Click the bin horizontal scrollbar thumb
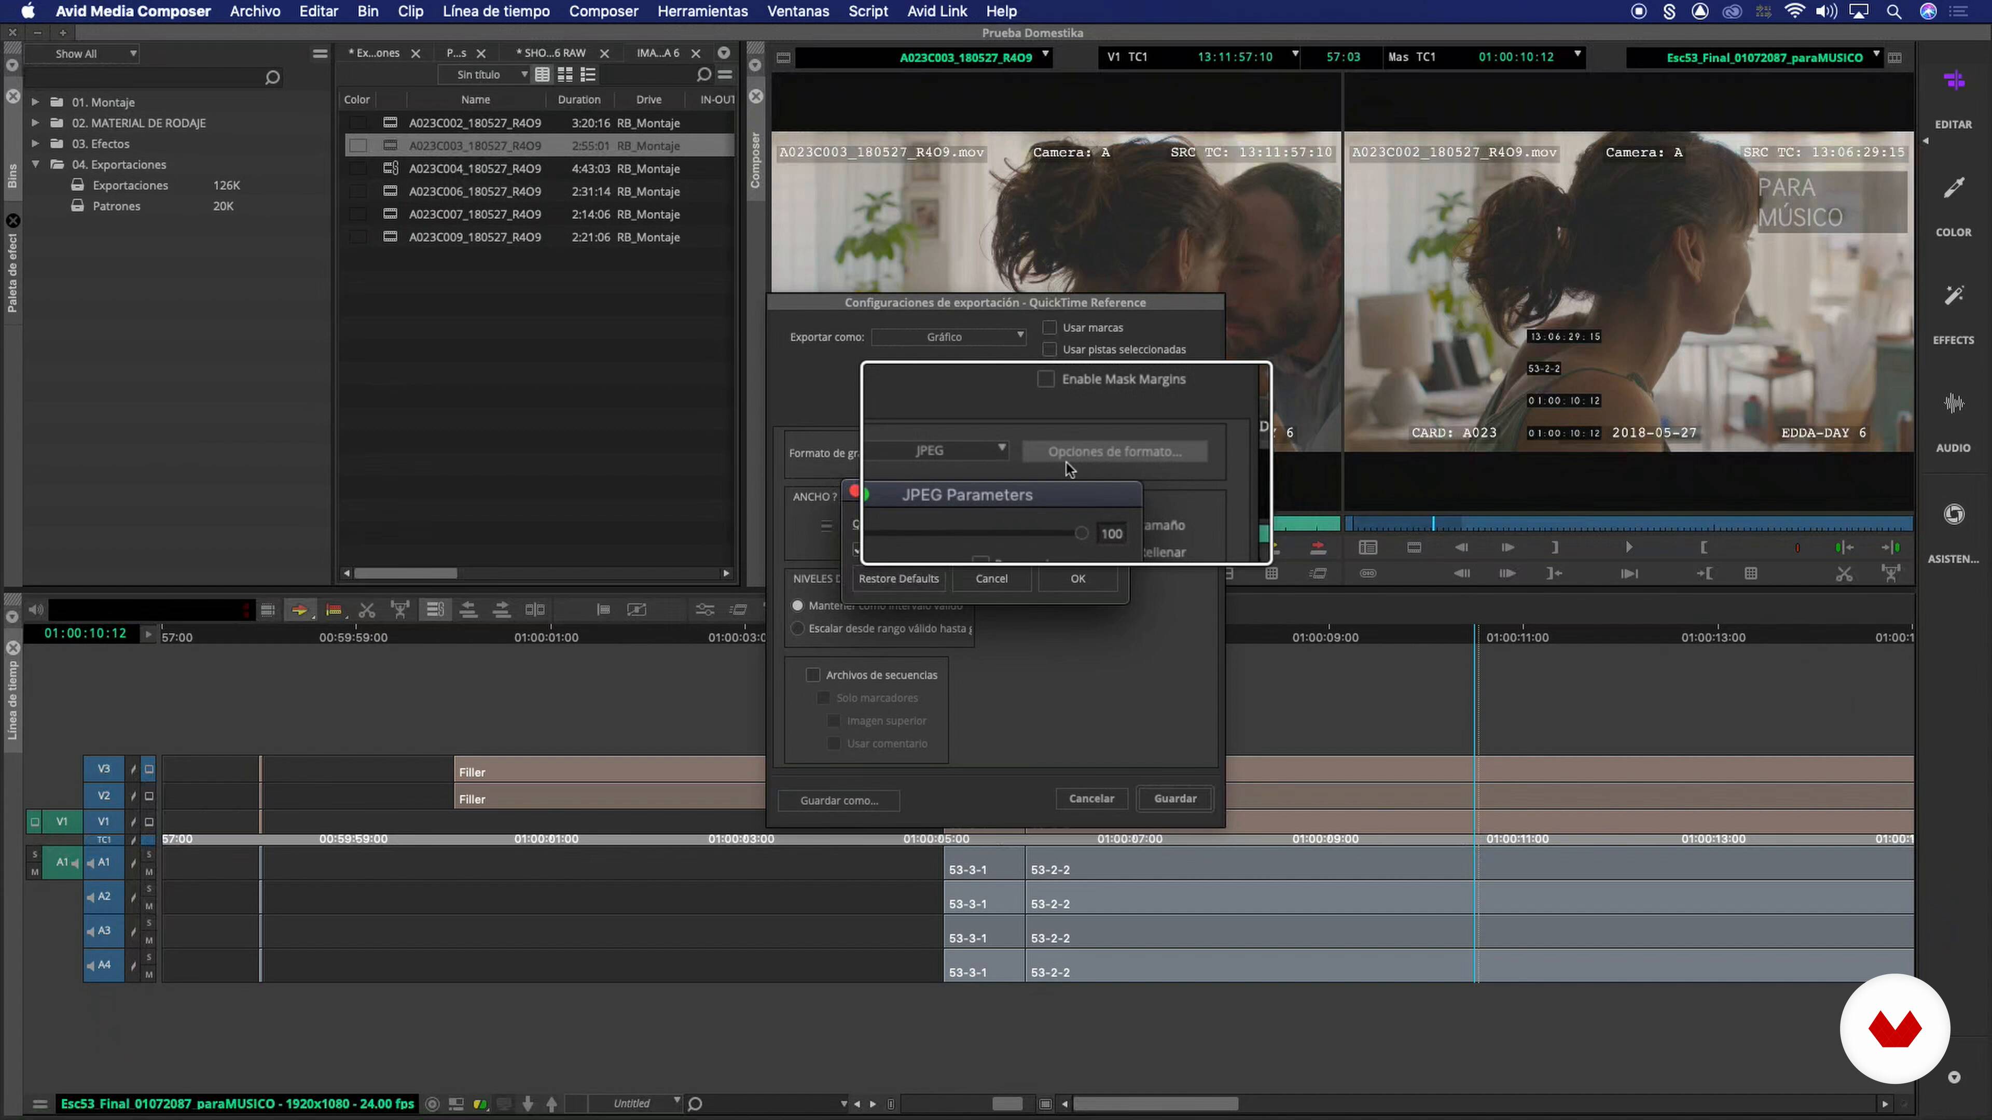 (x=406, y=573)
